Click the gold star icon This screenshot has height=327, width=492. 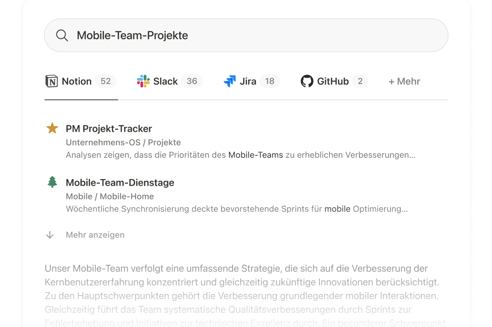(x=52, y=129)
